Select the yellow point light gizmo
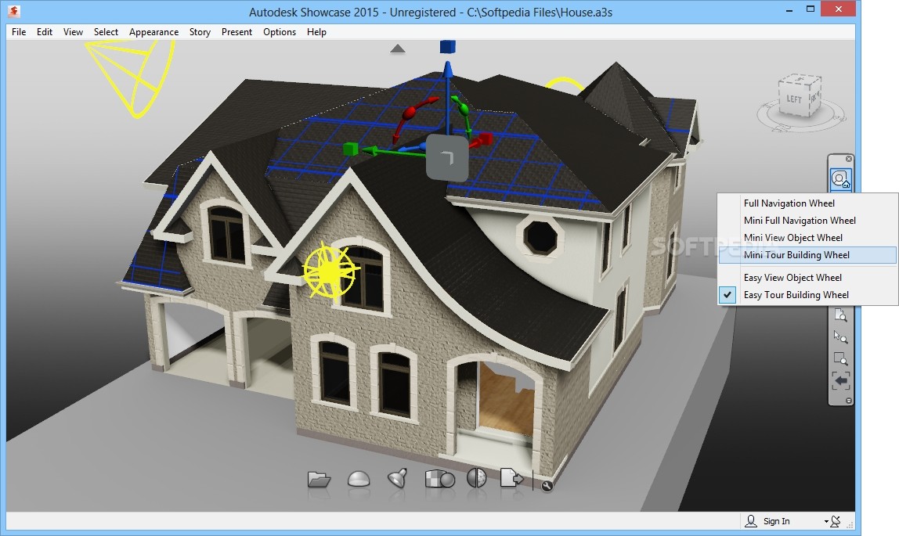This screenshot has width=899, height=536. (x=330, y=271)
